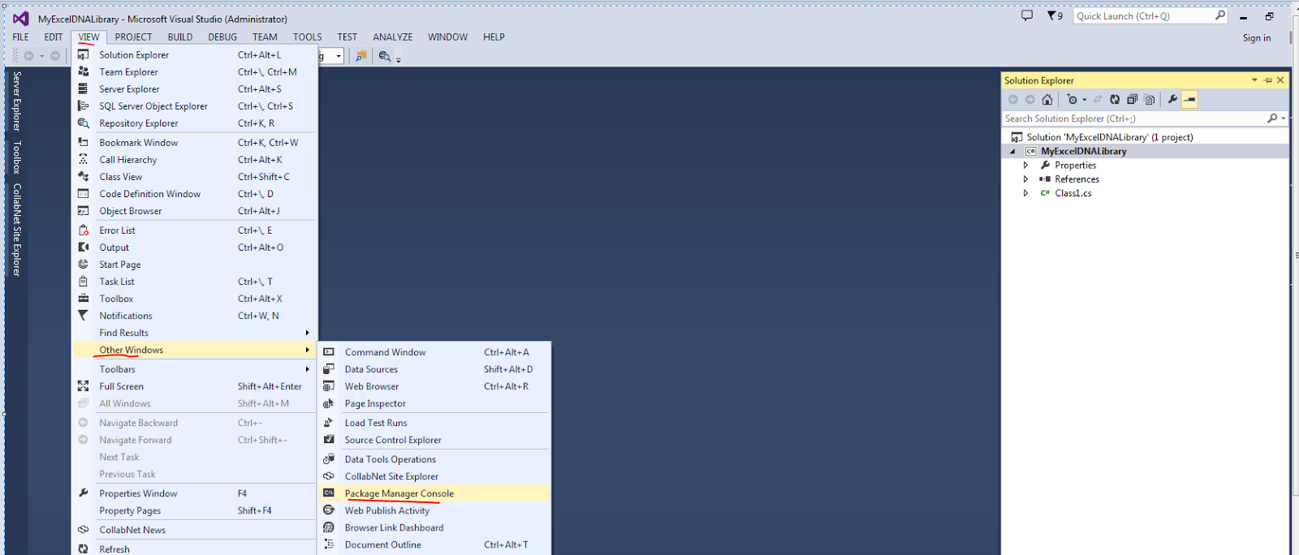This screenshot has width=1299, height=555.
Task: Select Source Control Explorer menu entry
Action: (434, 440)
